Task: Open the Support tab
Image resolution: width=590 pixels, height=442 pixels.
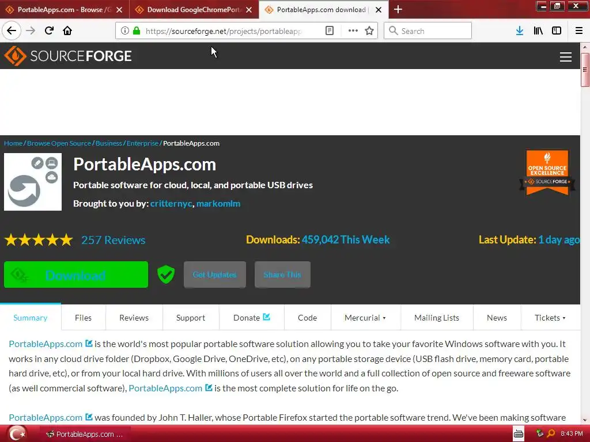Action: pyautogui.click(x=191, y=318)
